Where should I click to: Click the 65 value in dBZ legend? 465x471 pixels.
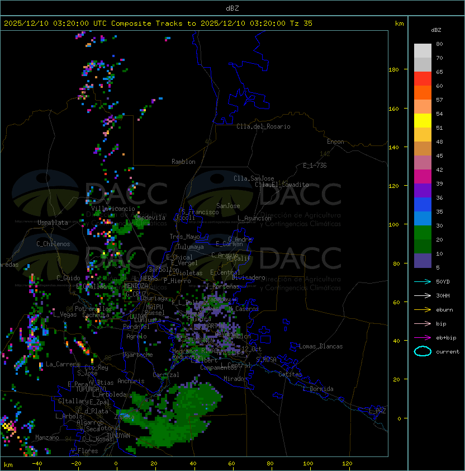click(439, 72)
